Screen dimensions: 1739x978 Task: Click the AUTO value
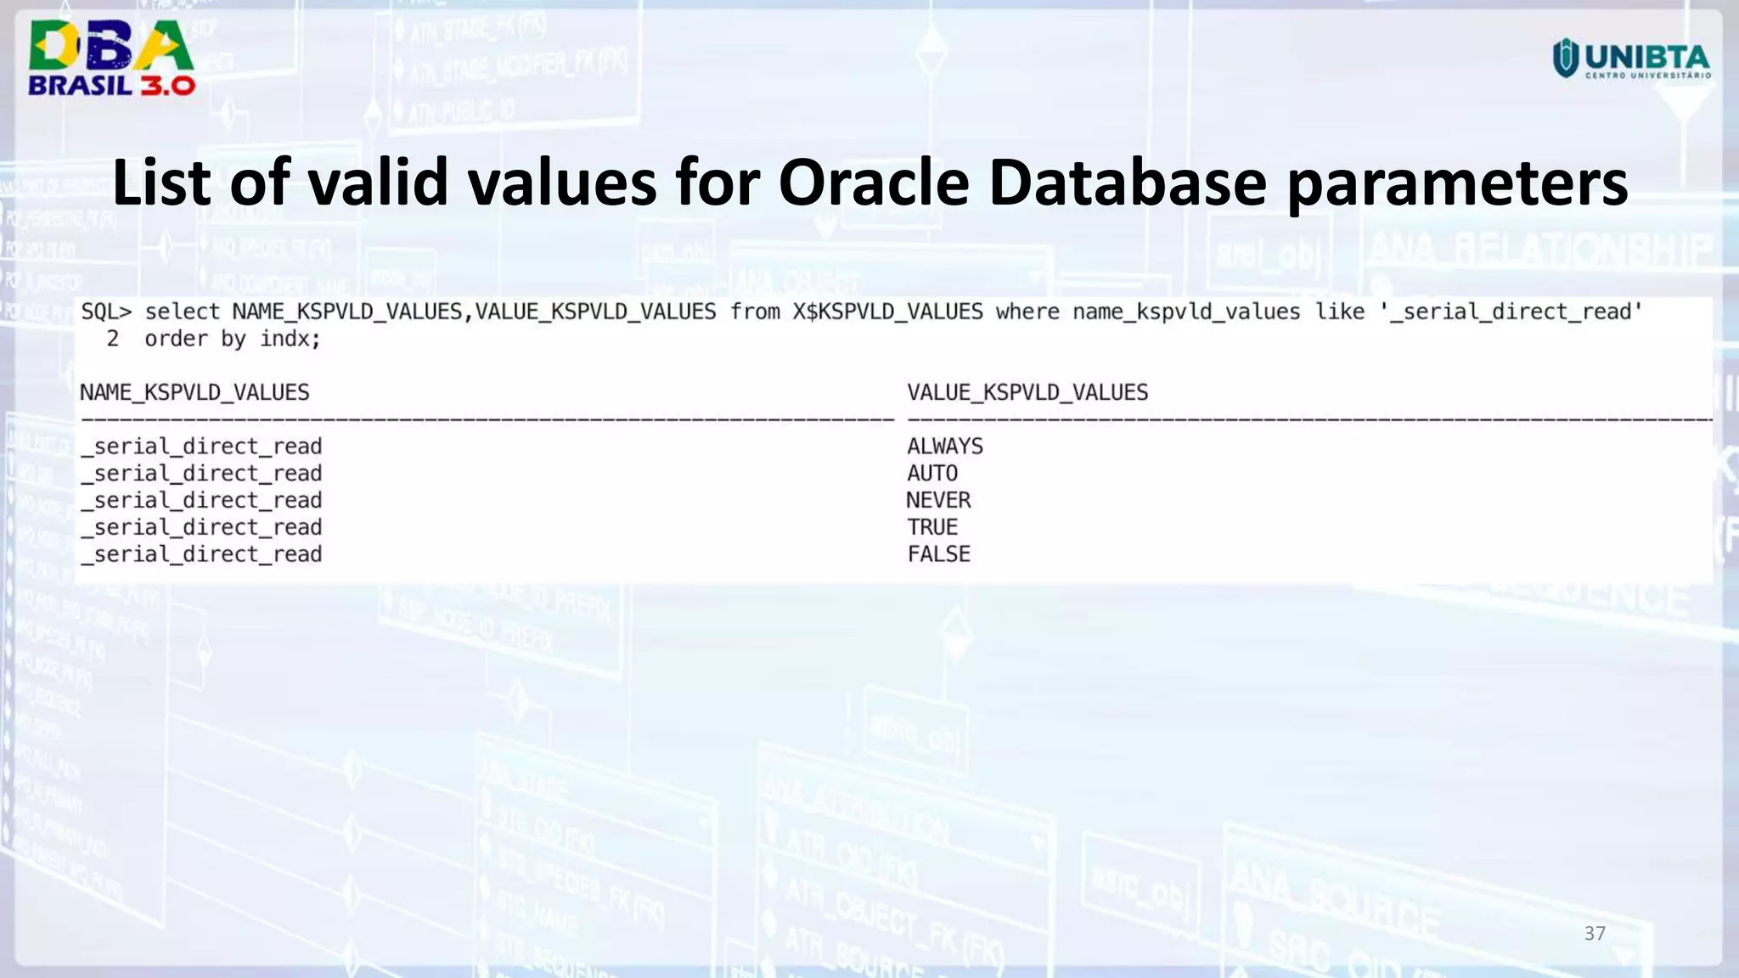[x=932, y=474]
